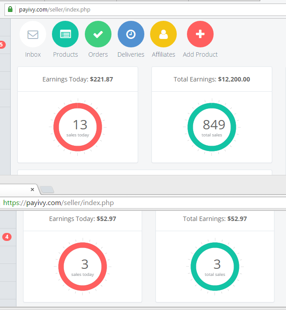Click the lower 3 sales today ring
This screenshot has height=310, width=286.
(x=83, y=267)
